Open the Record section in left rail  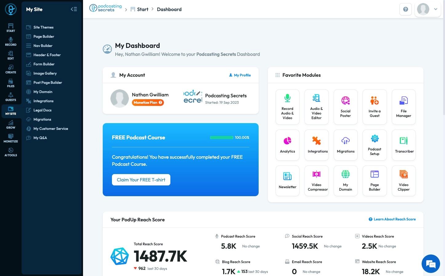click(11, 41)
